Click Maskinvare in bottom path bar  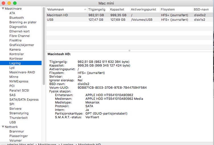coord(47,144)
